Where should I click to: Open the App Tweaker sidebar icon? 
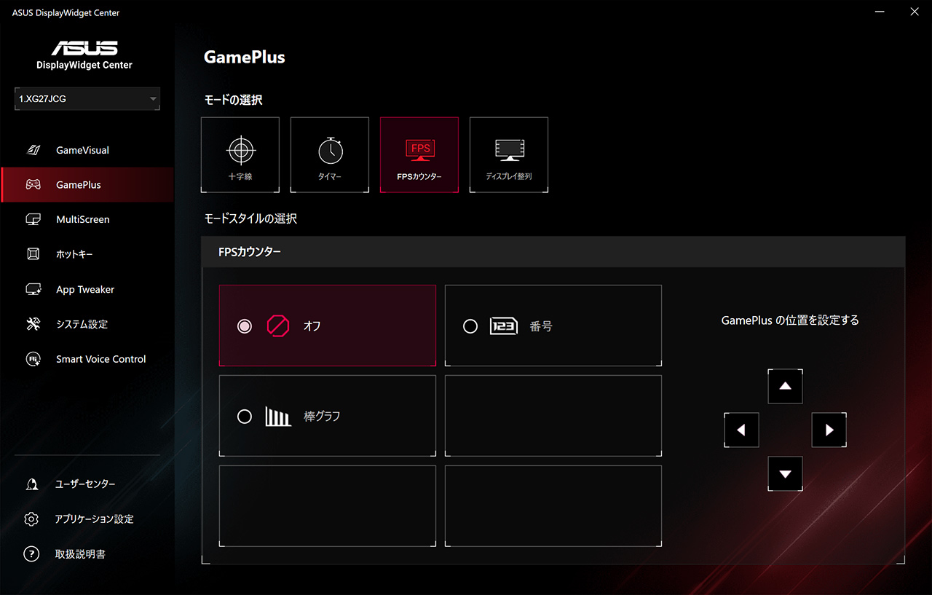(x=33, y=289)
